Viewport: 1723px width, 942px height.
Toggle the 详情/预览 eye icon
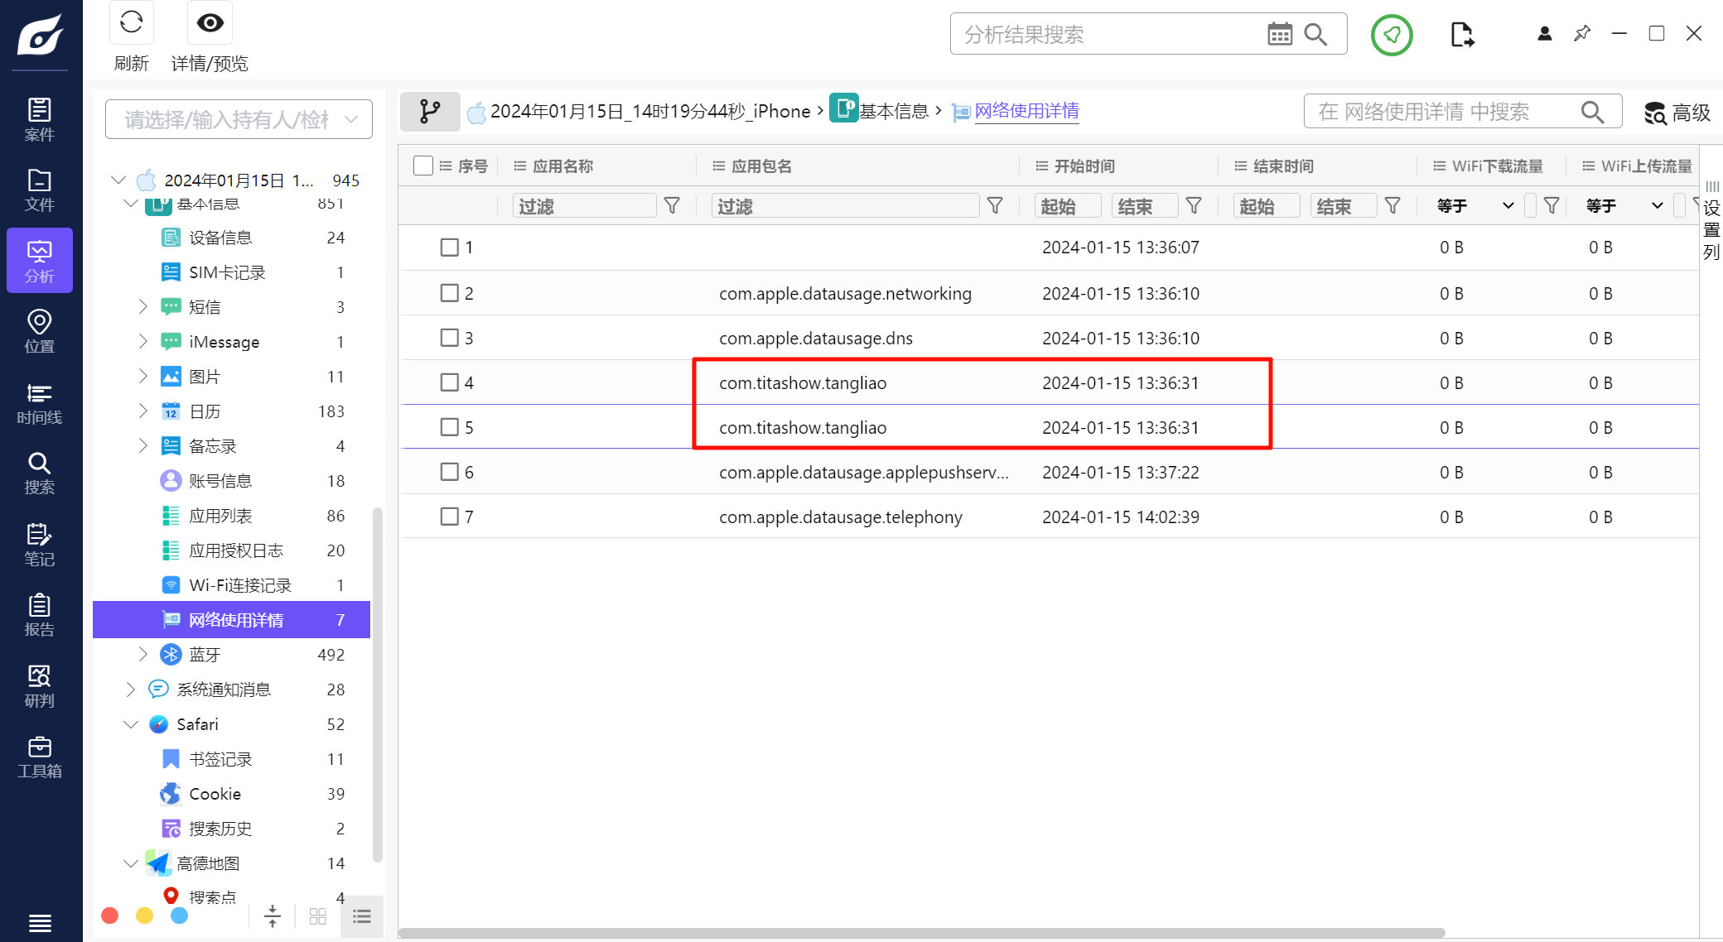click(210, 23)
